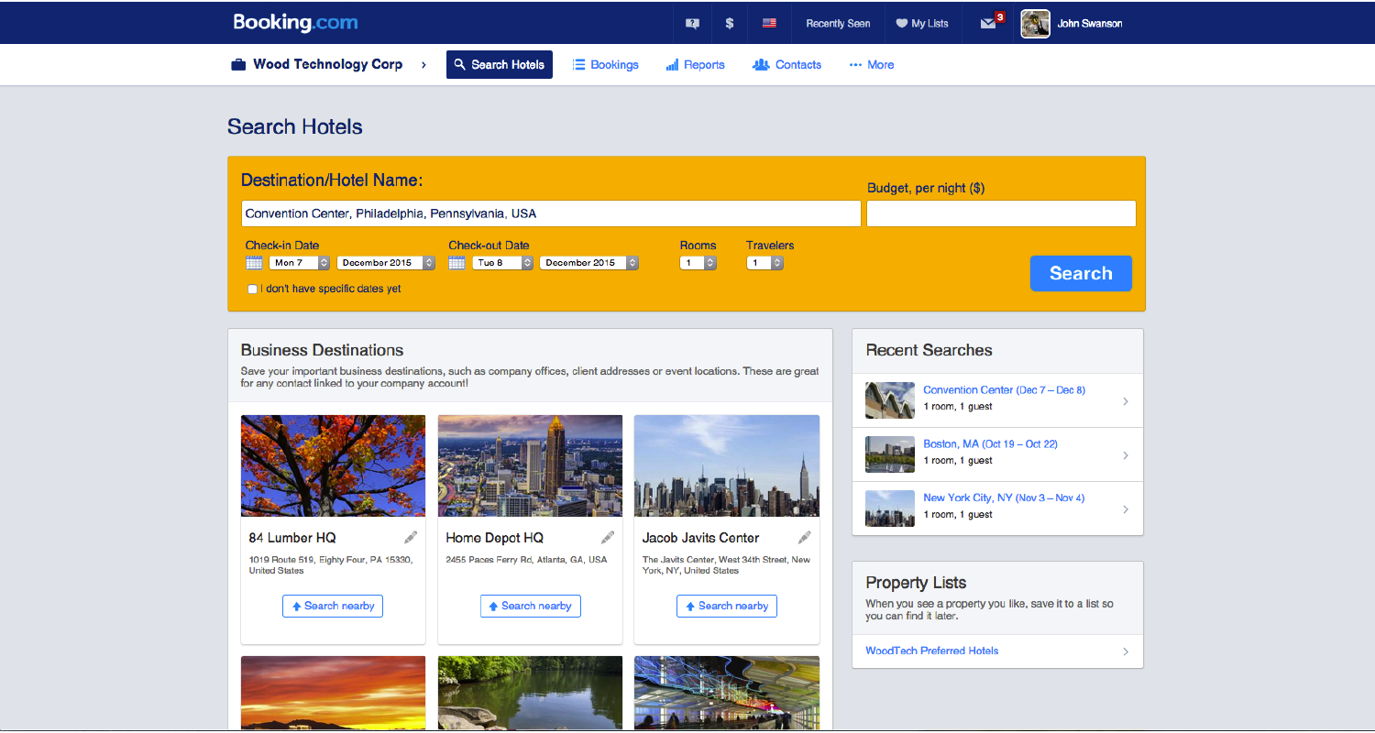Open Recently Seen in top bar

point(838,24)
